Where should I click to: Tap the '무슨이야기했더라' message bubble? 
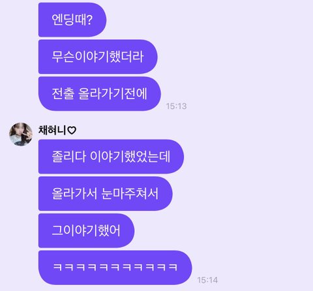(x=98, y=57)
